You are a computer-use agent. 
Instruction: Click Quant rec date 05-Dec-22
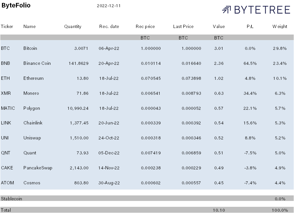109,153
